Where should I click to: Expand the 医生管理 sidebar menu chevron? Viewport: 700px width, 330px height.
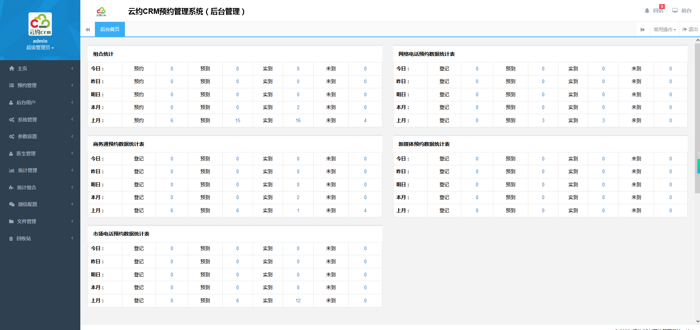[x=72, y=153]
